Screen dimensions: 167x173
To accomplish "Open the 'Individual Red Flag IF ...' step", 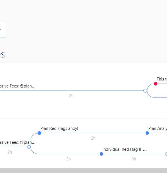I will [124, 149].
